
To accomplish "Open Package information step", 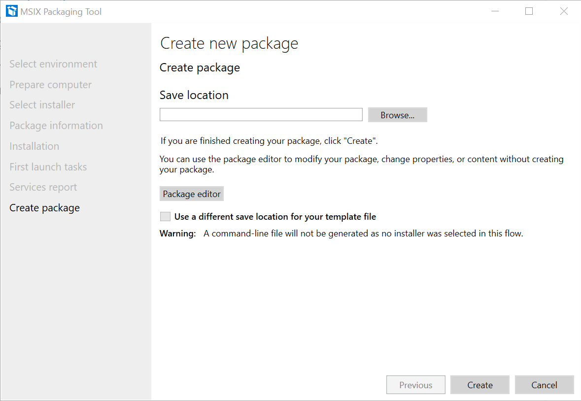I will [56, 126].
